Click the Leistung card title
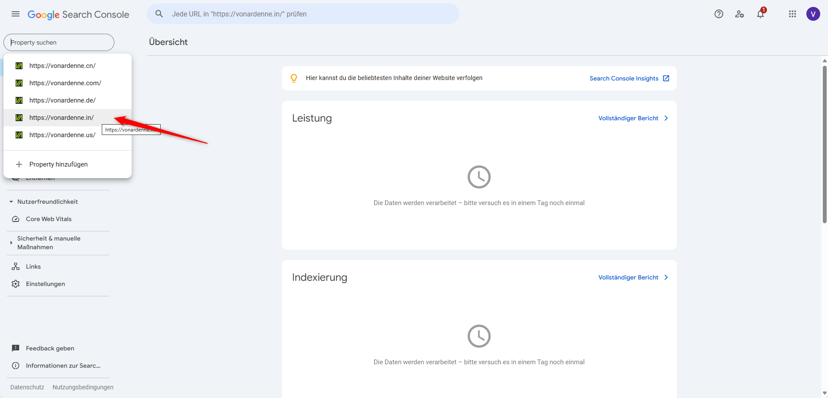 point(312,118)
